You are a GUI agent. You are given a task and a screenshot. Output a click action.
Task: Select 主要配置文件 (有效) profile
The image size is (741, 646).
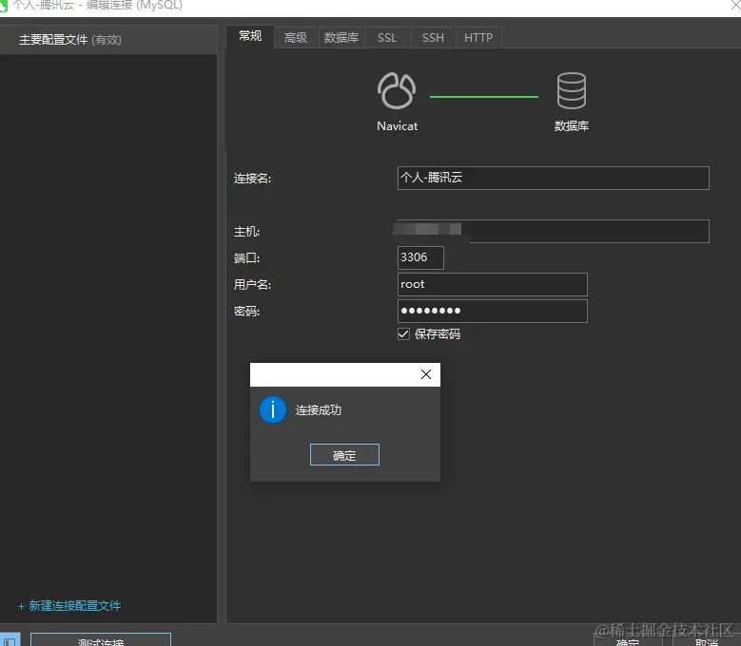(108, 40)
